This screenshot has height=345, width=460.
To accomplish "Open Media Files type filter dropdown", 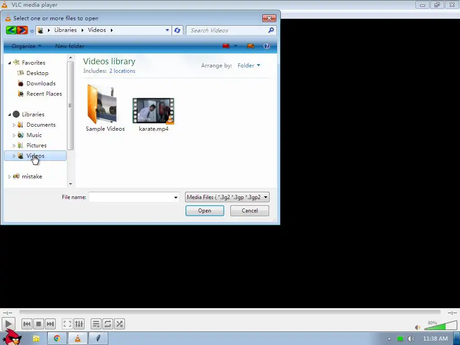I will pyautogui.click(x=227, y=197).
